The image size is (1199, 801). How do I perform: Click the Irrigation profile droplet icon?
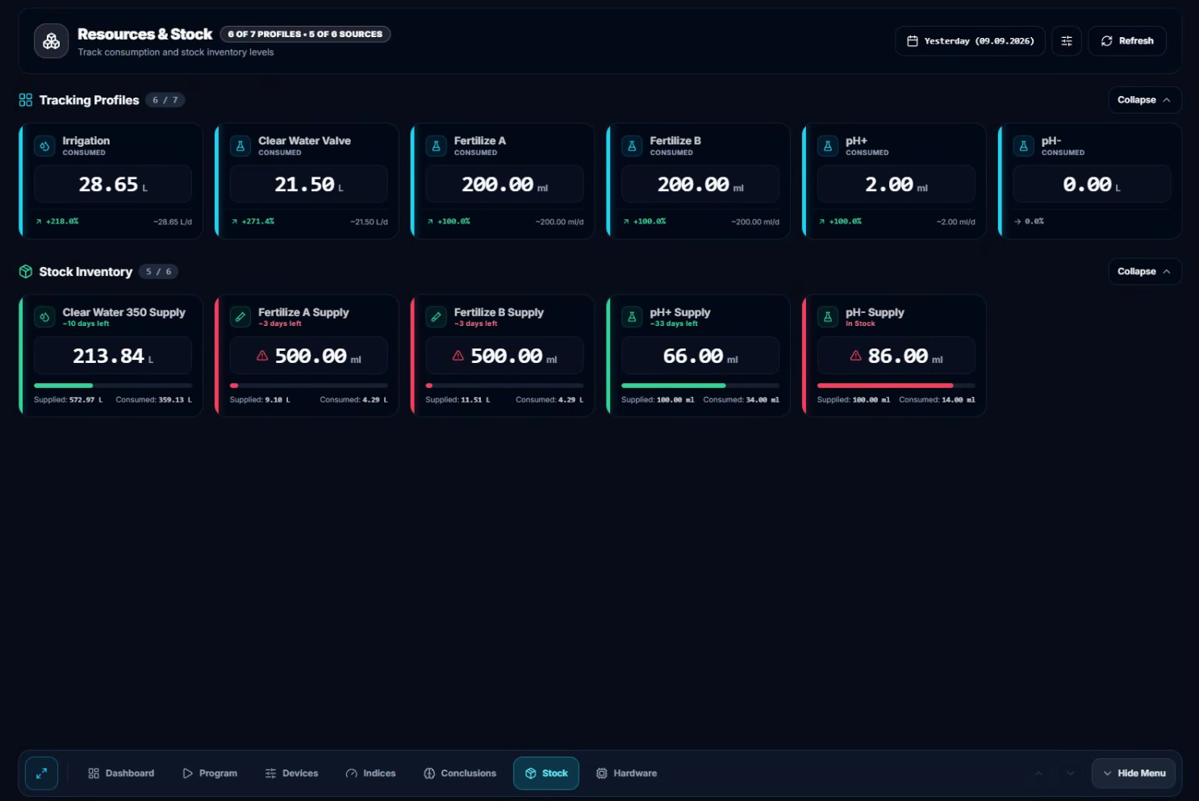[44, 146]
